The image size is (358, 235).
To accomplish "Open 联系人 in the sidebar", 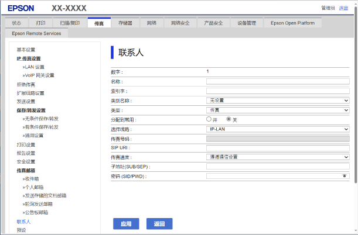I will 23,222.
